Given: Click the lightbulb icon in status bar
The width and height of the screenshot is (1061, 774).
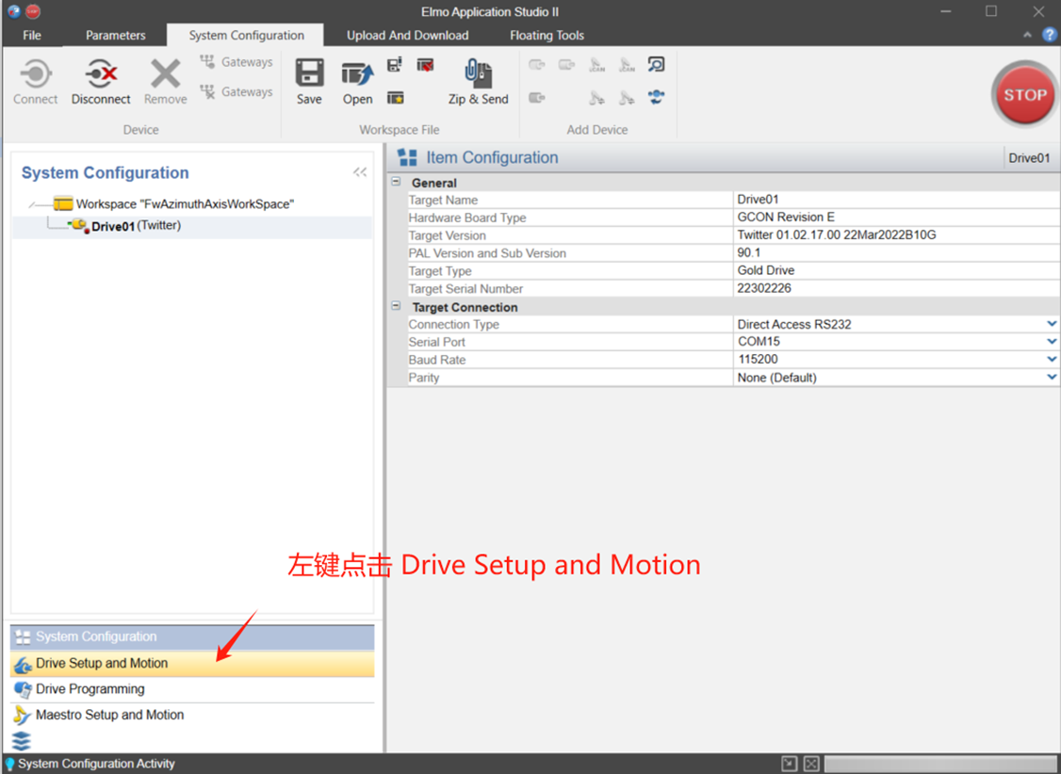Looking at the screenshot, I should click(9, 764).
